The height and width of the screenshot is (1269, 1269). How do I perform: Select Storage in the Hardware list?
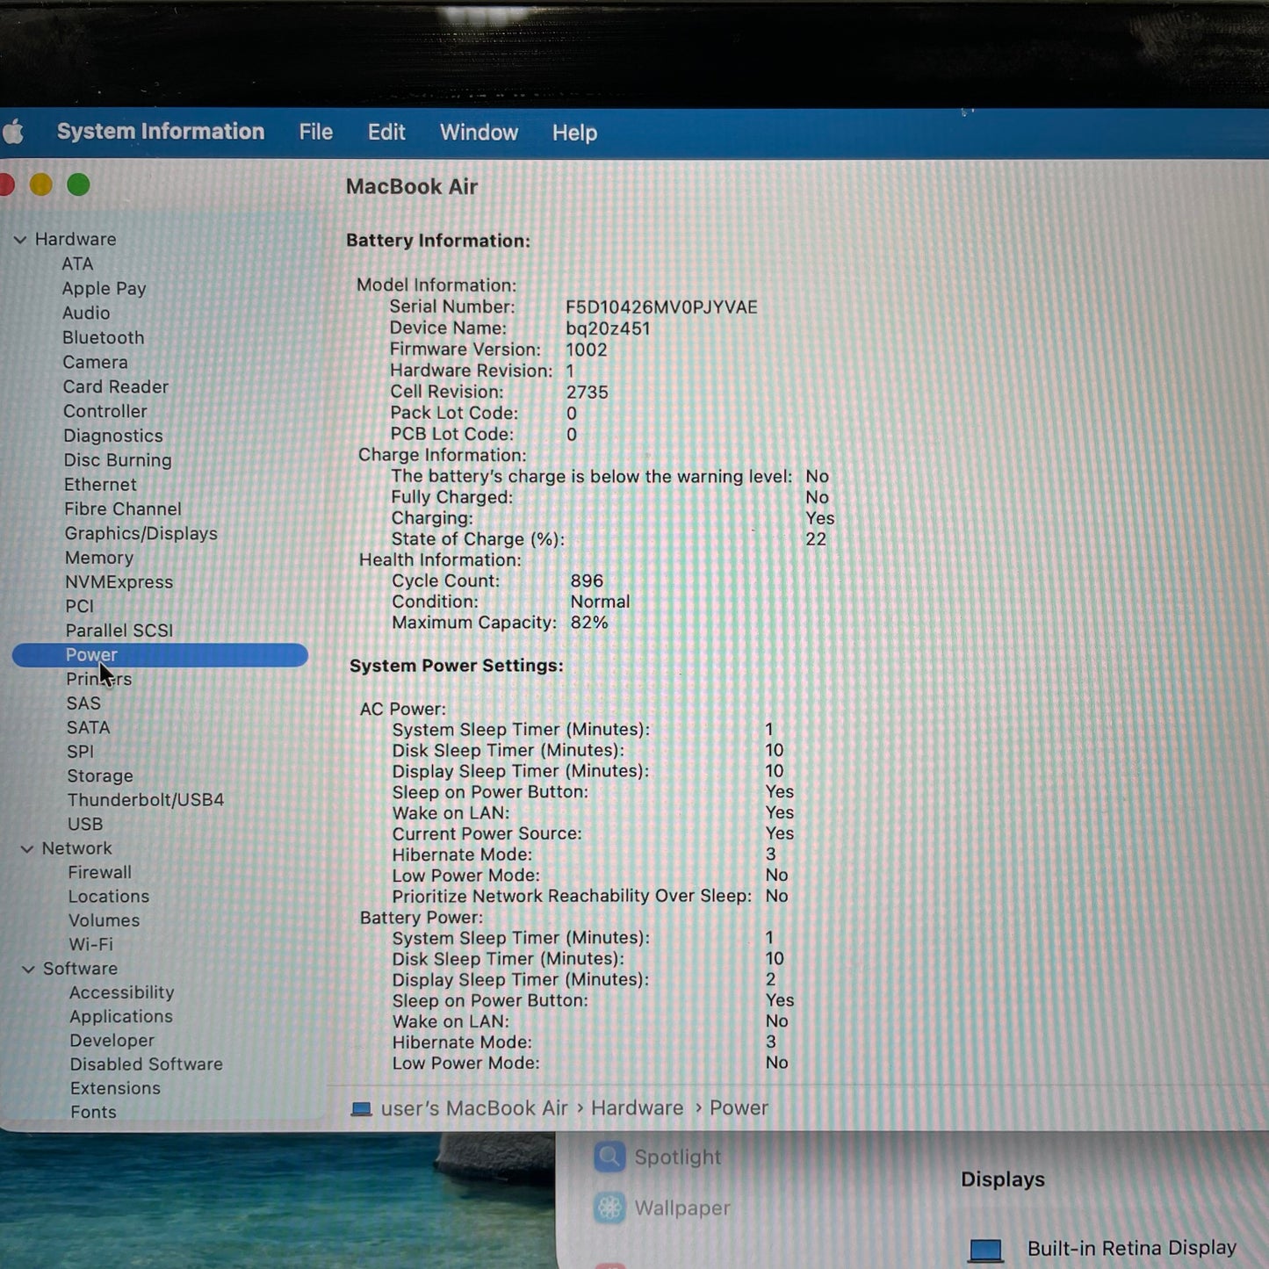(100, 776)
